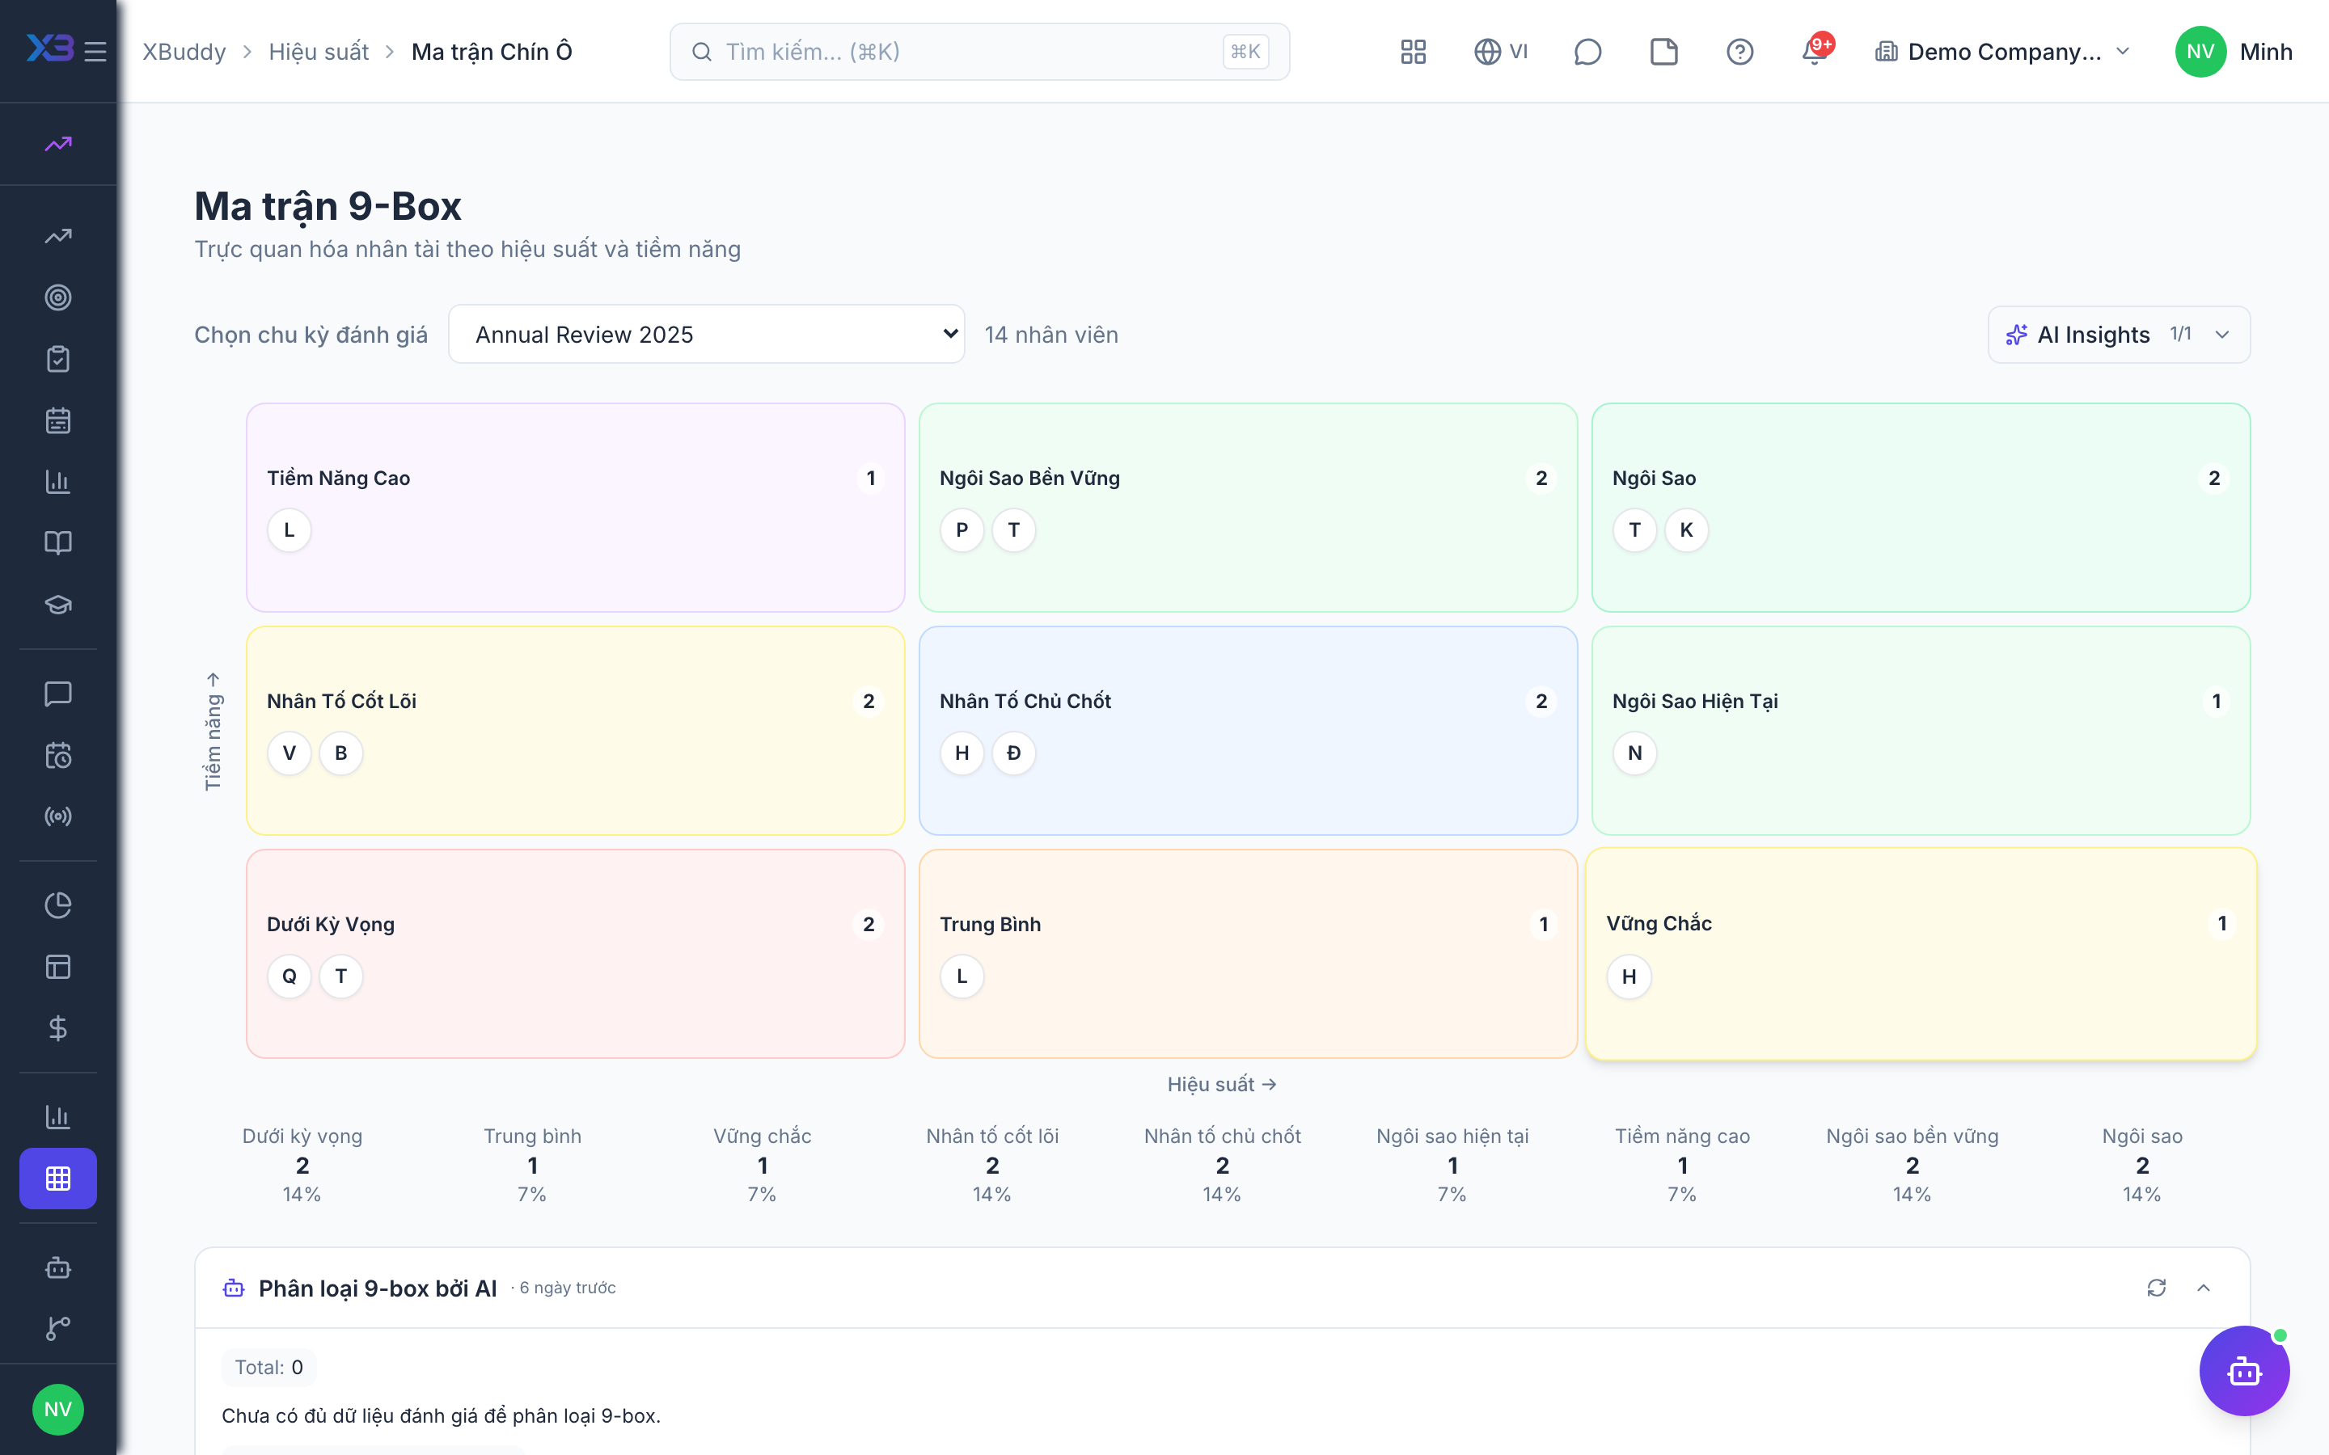The height and width of the screenshot is (1455, 2329).
Task: Select employee avatar P in Ngôi Sao Bền Vững
Action: (962, 530)
